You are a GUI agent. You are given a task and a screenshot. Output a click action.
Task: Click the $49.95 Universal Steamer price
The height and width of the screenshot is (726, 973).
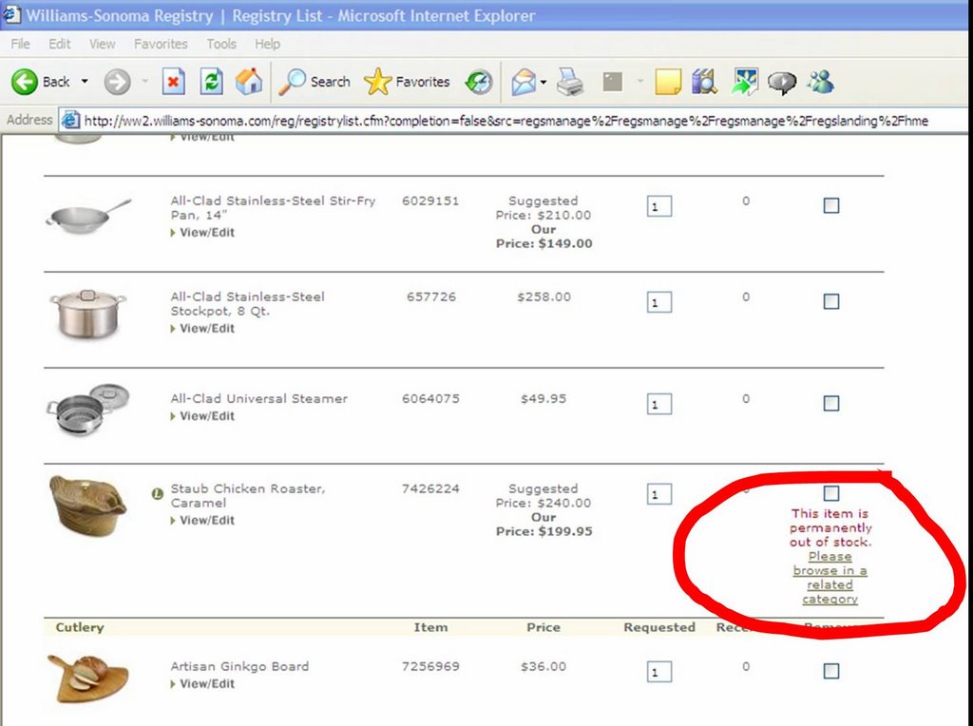[x=544, y=398]
